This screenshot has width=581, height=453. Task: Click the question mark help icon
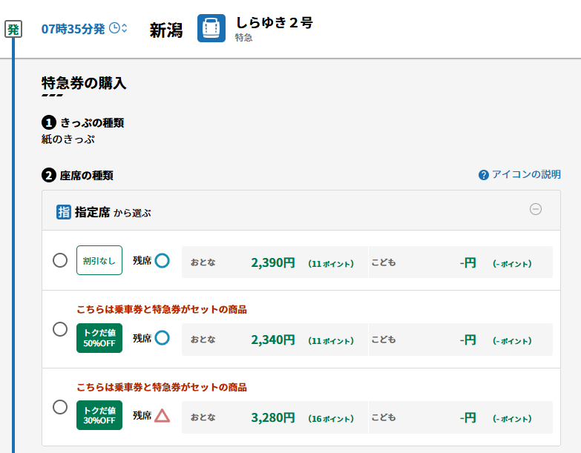(484, 175)
